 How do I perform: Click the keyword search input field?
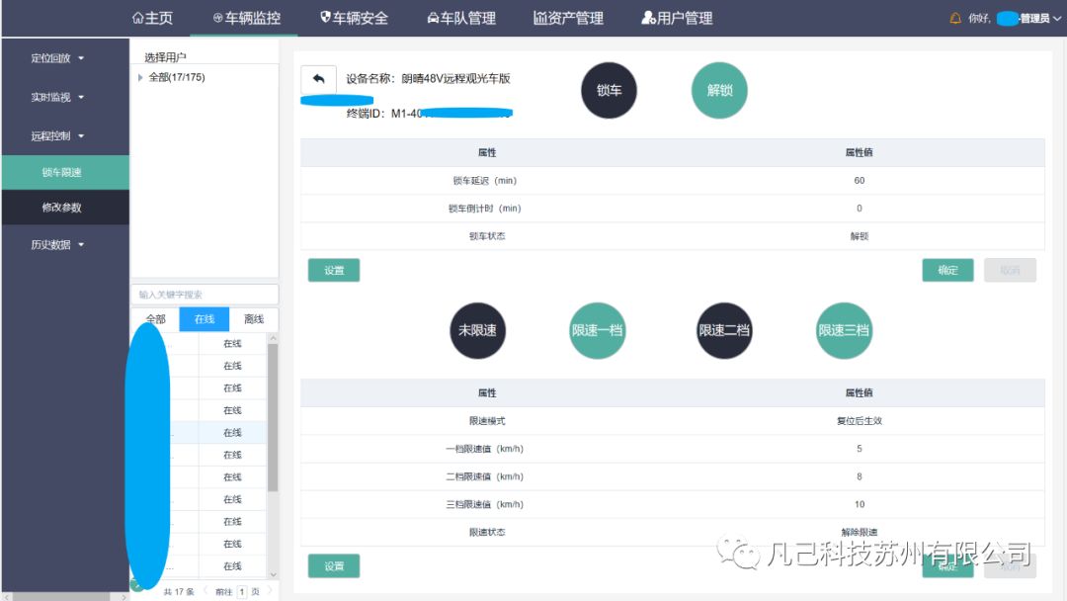pos(205,295)
